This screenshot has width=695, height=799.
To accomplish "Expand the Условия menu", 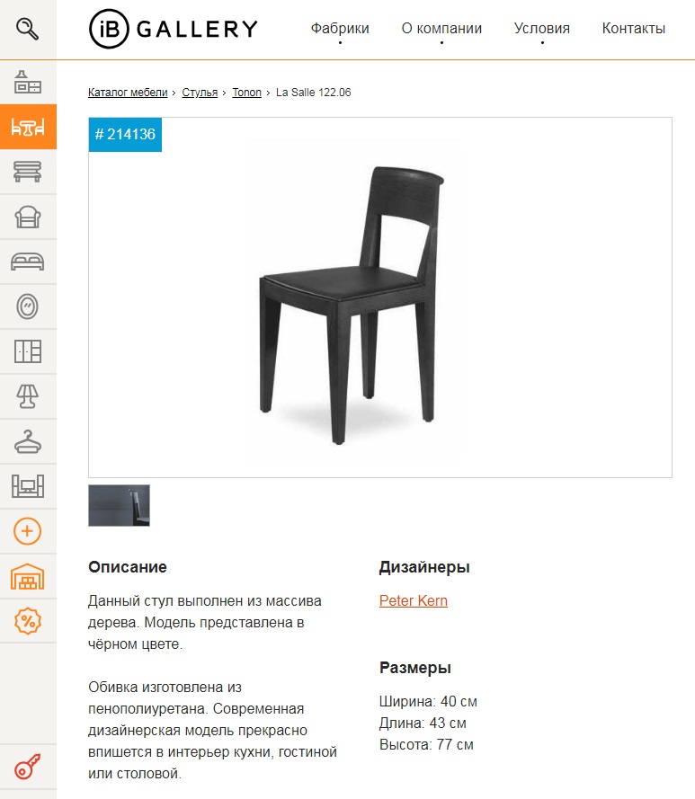I will point(542,28).
